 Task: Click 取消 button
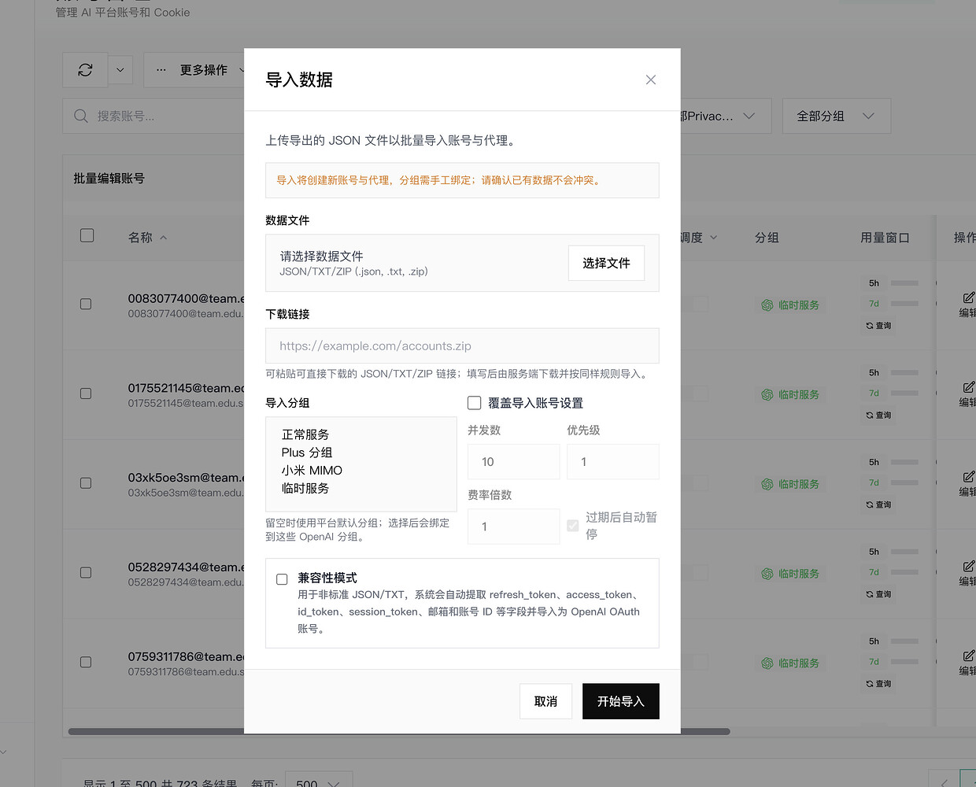pos(545,701)
